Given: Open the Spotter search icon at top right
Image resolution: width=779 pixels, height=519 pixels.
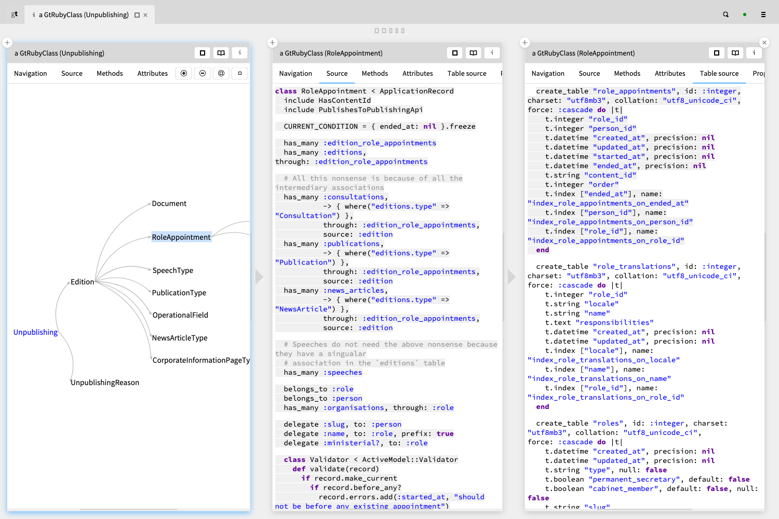Looking at the screenshot, I should point(726,15).
